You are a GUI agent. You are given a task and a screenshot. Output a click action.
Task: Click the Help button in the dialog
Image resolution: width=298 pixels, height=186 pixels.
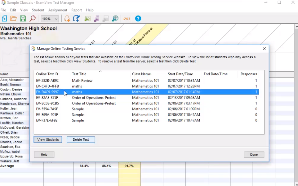tap(44, 154)
